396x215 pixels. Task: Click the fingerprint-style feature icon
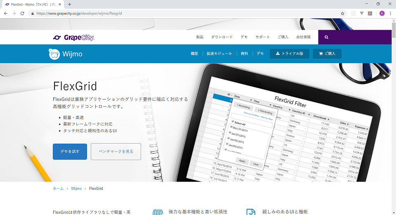(x=158, y=212)
